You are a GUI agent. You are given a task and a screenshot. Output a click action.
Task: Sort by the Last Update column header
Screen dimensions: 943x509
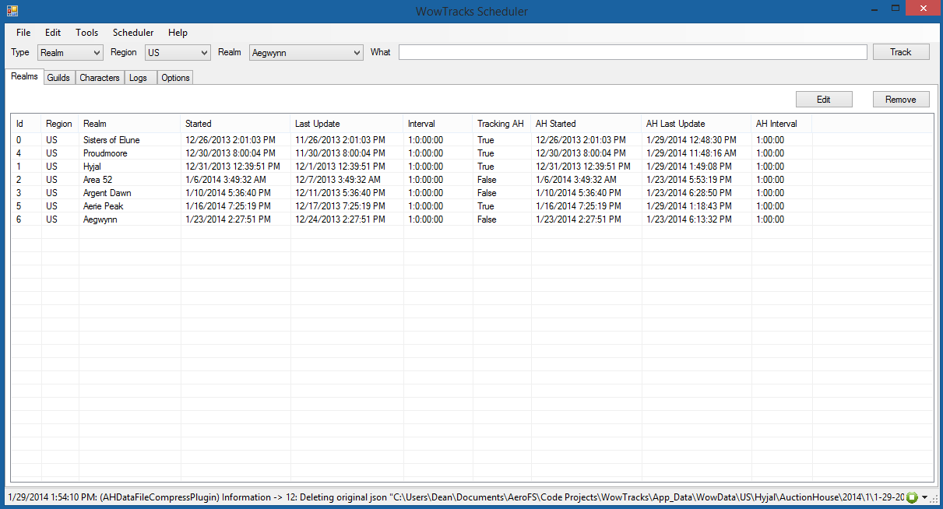[x=347, y=124]
